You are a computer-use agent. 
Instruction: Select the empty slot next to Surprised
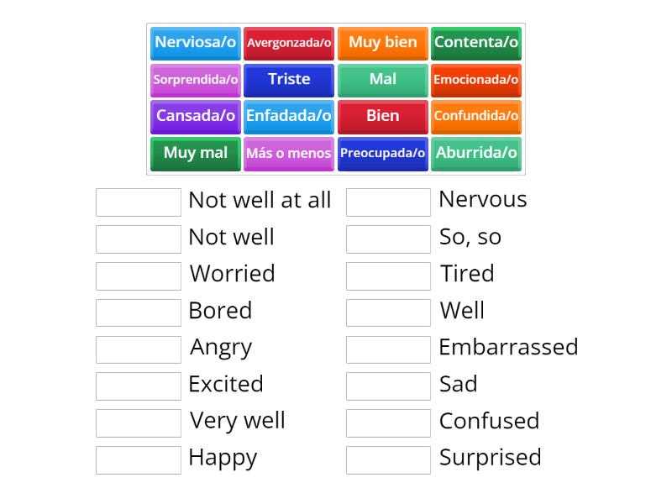click(x=388, y=460)
